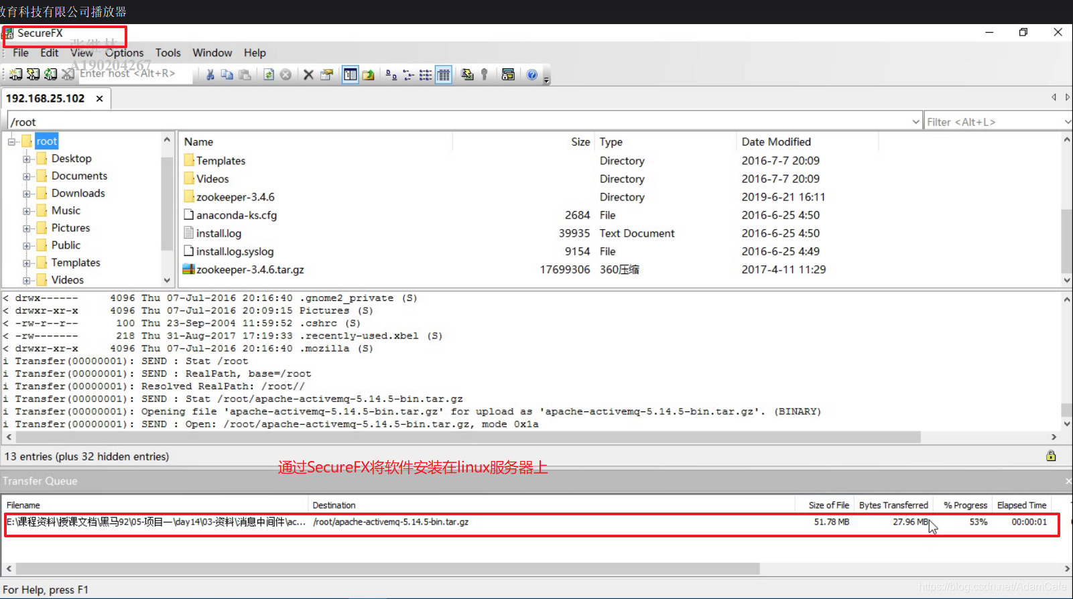
Task: Expand the Documents tree folder
Action: point(27,176)
